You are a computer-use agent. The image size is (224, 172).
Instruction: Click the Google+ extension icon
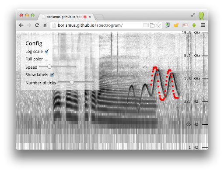(x=185, y=25)
